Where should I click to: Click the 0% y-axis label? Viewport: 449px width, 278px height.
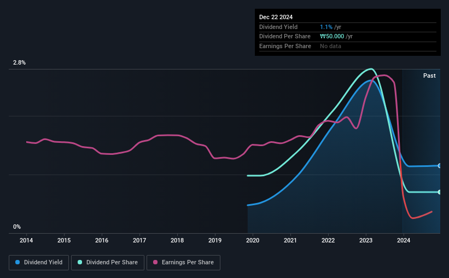(17, 227)
